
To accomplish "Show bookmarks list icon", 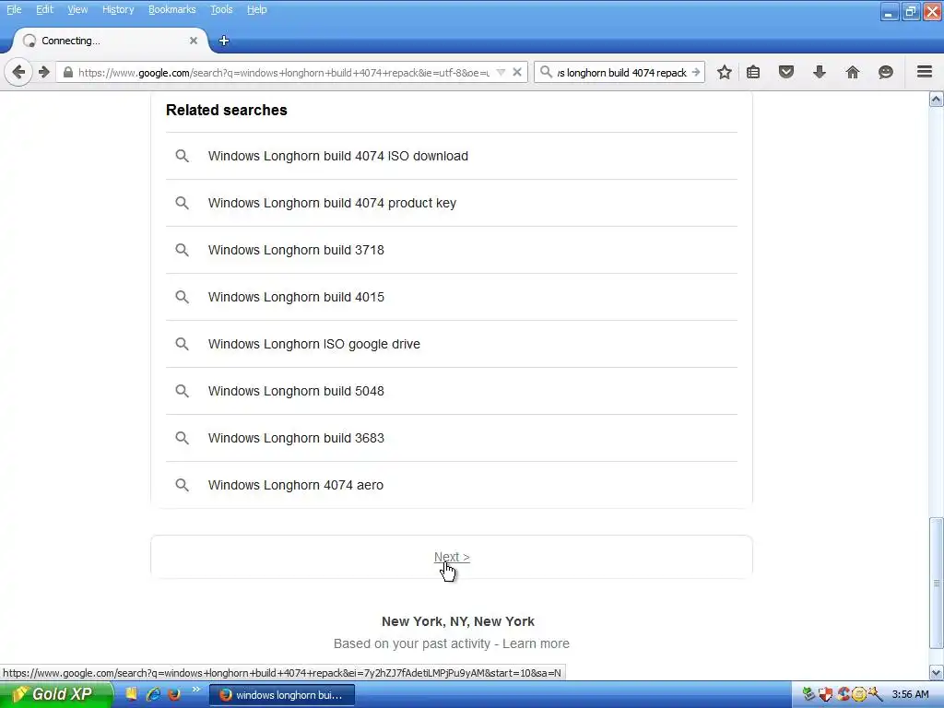I will pyautogui.click(x=752, y=72).
